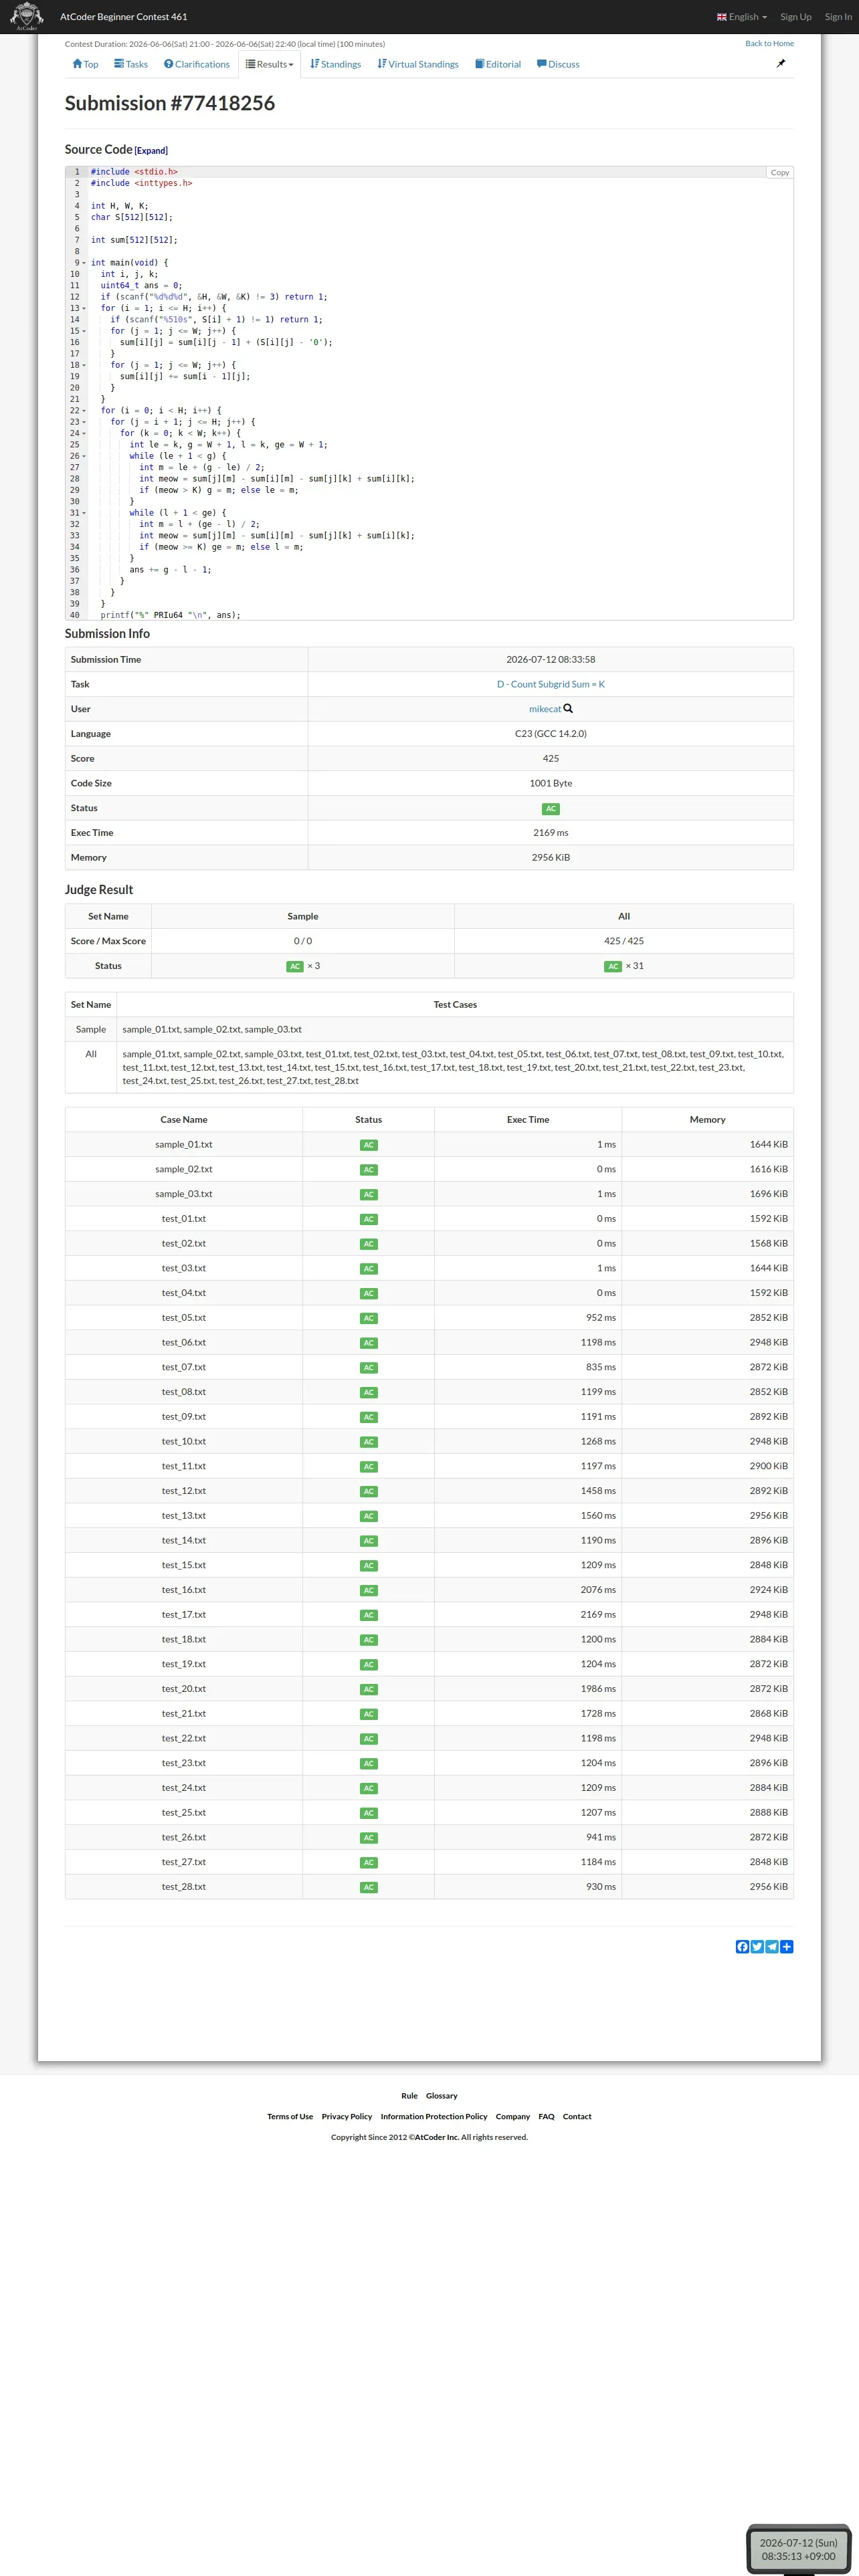This screenshot has width=859, height=2576.
Task: Click the Submission Time value 2026-07-12 08:33:58
Action: (x=551, y=659)
